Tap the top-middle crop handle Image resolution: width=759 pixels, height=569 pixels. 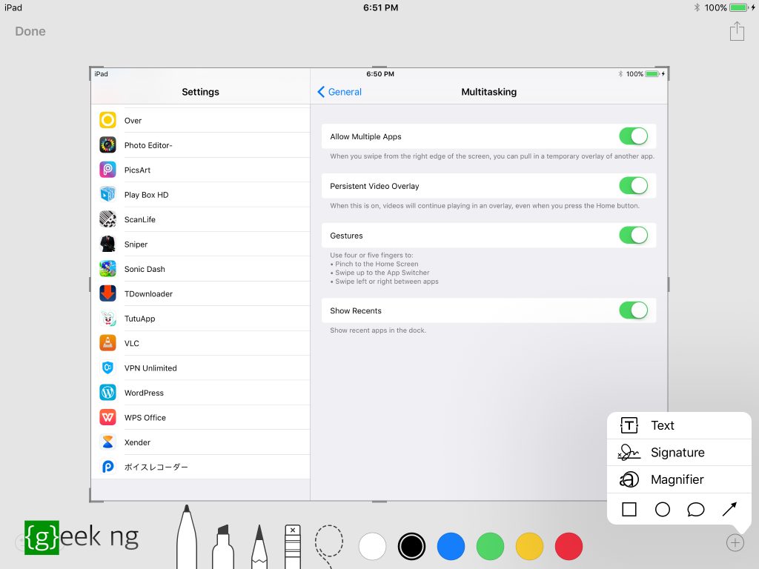379,67
